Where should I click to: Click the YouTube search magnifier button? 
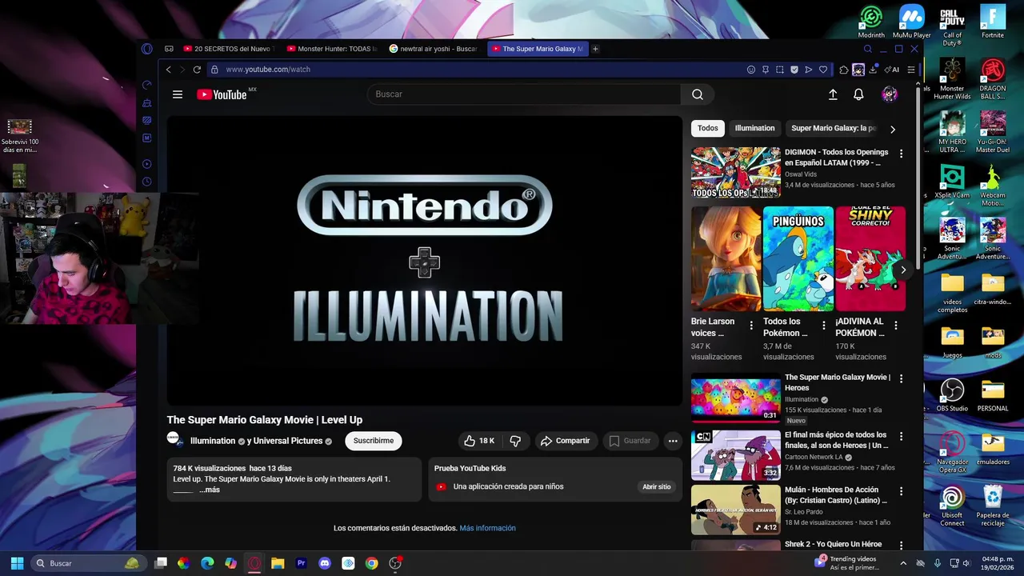click(698, 94)
